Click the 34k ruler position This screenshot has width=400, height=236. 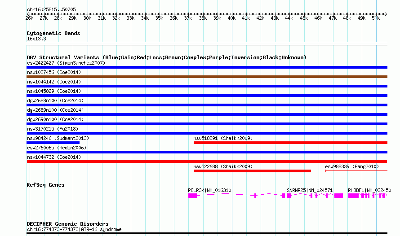[x=145, y=18]
